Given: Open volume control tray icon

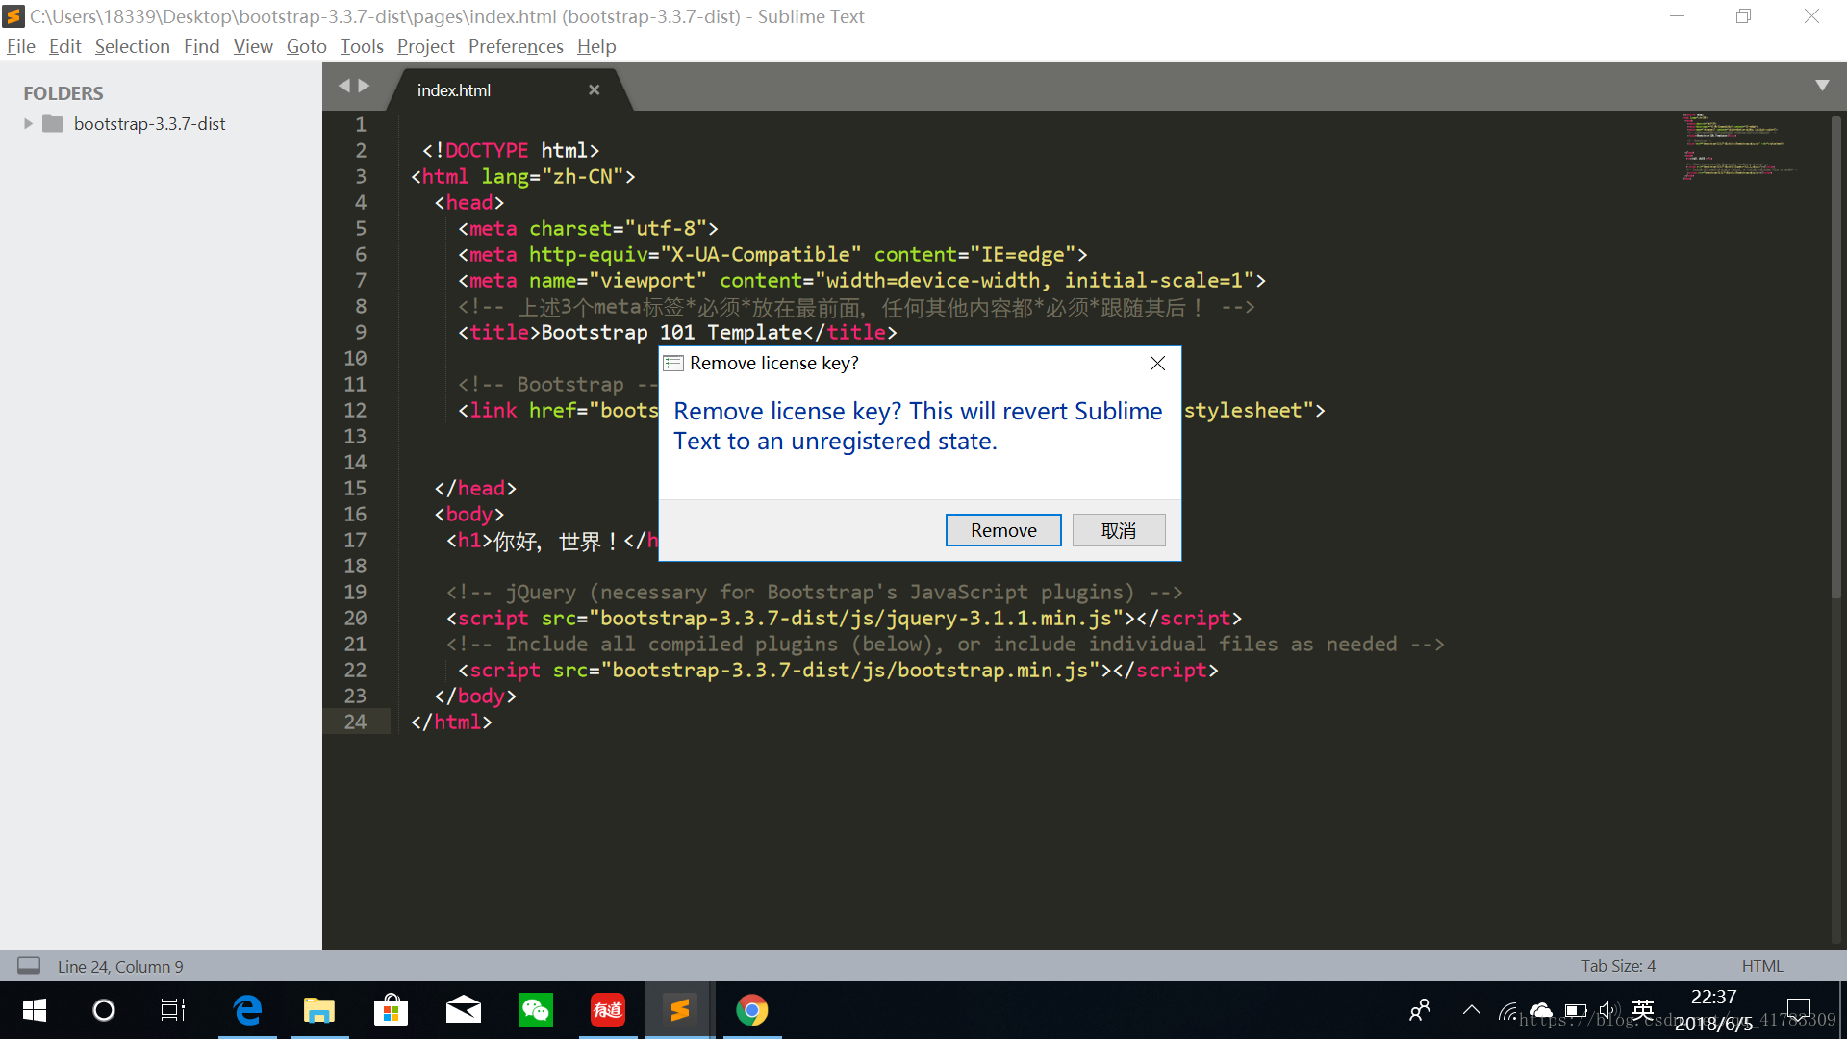Looking at the screenshot, I should click(1607, 1010).
